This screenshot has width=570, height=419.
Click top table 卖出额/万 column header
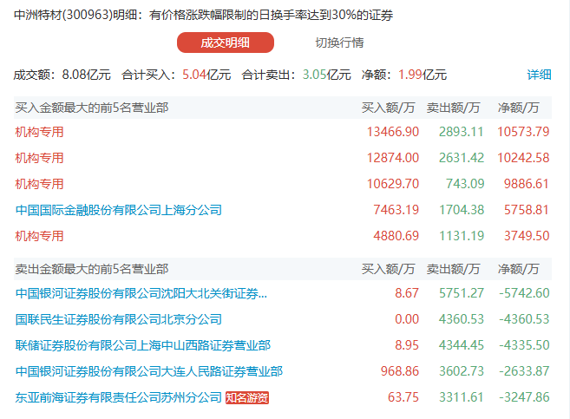click(x=453, y=108)
